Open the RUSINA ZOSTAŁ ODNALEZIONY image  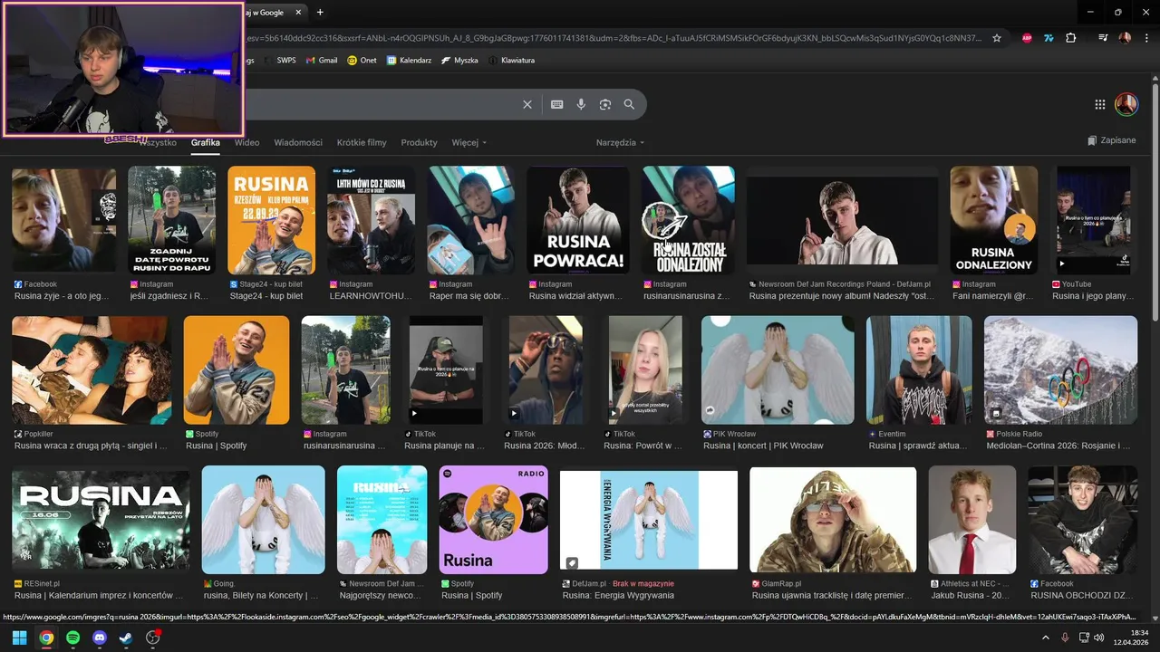click(x=689, y=219)
